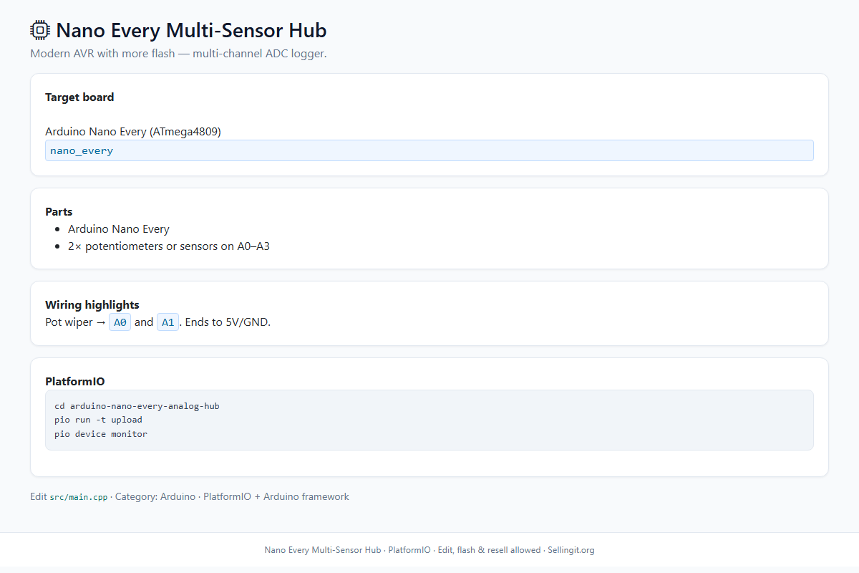Select the nano_every board ID box
This screenshot has width=859, height=573.
429,150
